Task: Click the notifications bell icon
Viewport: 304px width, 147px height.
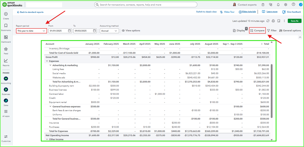Action: [278, 5]
